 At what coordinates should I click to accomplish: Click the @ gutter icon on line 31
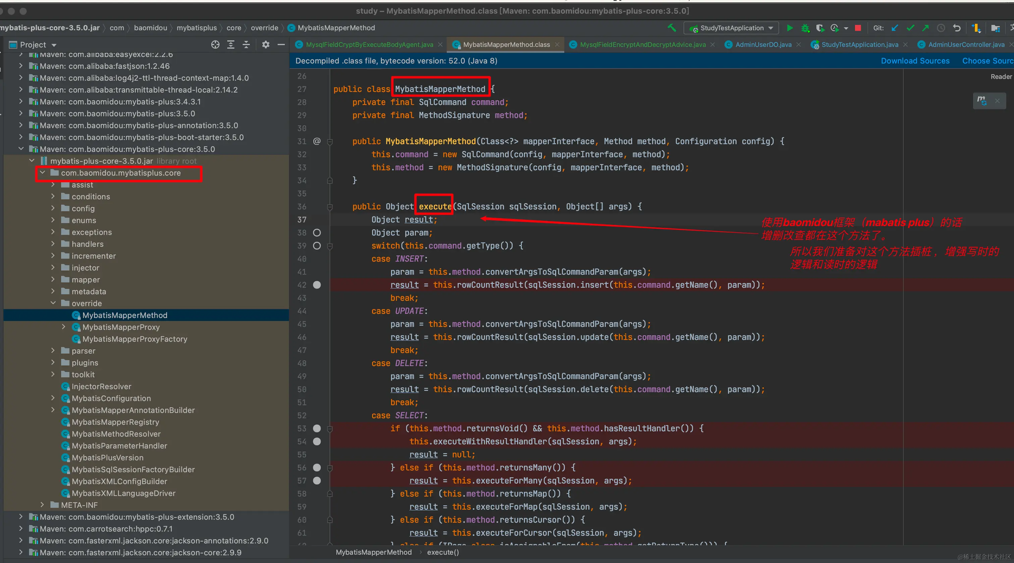pyautogui.click(x=317, y=141)
